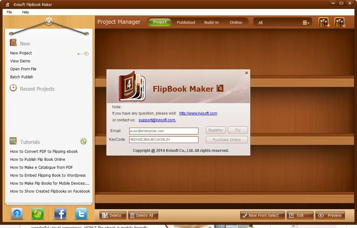Image resolution: width=357 pixels, height=228 pixels.
Task: Open tutorial How to Convert PDF to Flipping ebook
Action: pos(44,151)
